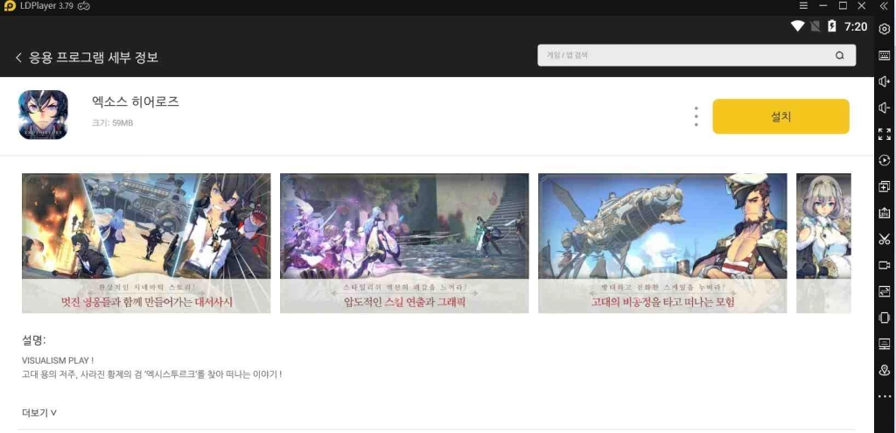Click the gamepad icon in title bar
Viewport: 896px width, 433px height.
click(83, 6)
